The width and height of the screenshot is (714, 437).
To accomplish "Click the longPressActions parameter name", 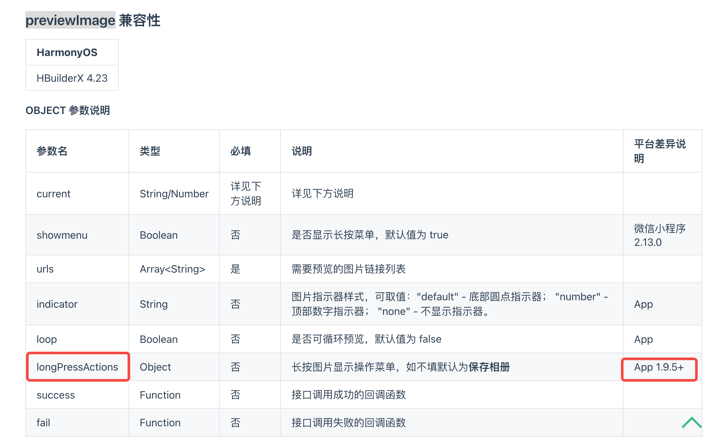I will [x=77, y=367].
